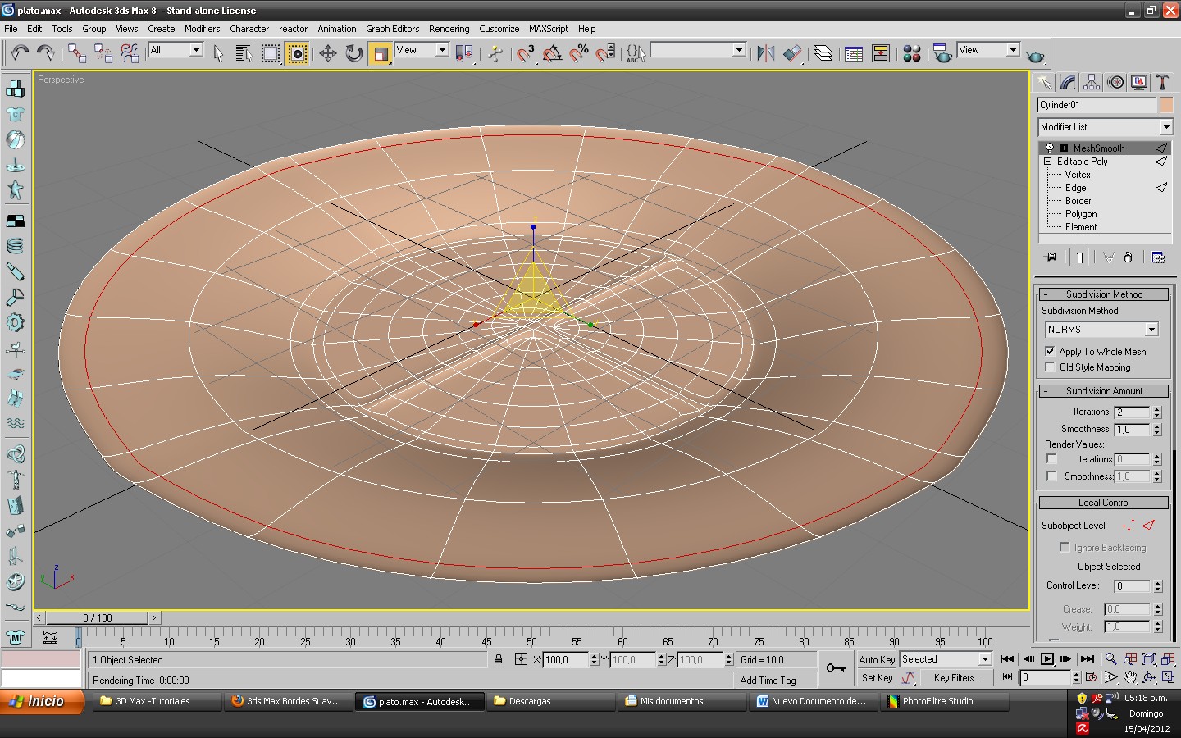Select the Select and Move tool
Screen dimensions: 1181x738
coord(327,54)
